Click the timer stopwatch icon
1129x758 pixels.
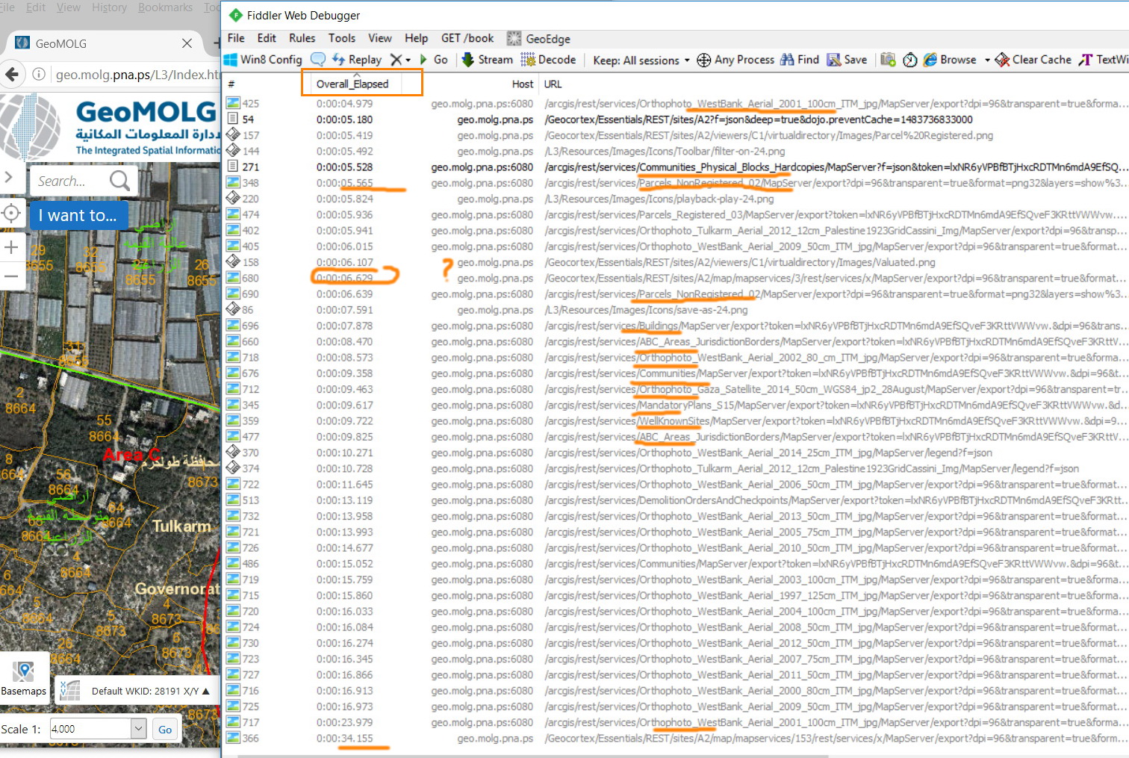(909, 60)
